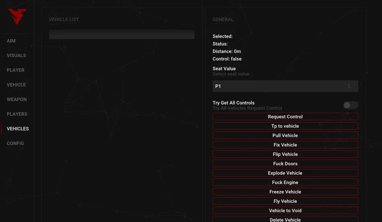
Task: Click the 'GENERAL' panel heading
Action: tap(223, 20)
